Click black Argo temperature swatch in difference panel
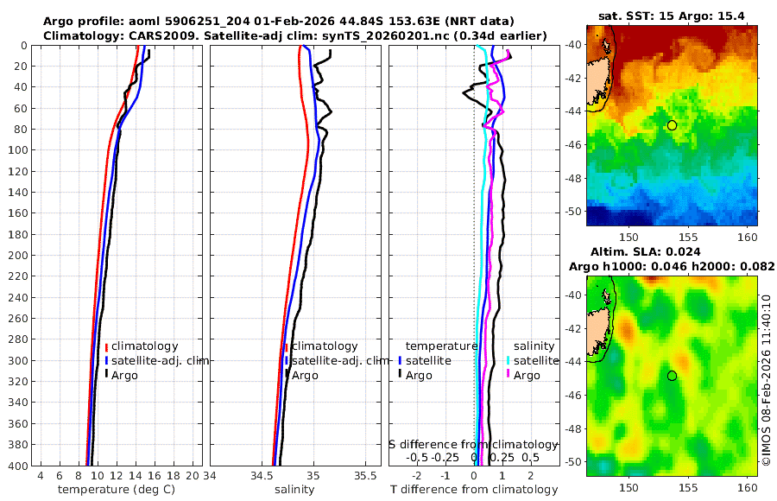Screen dimensions: 777x501 click(x=400, y=375)
